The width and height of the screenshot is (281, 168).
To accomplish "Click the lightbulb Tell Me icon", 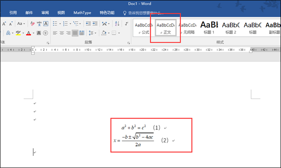I will point(125,13).
